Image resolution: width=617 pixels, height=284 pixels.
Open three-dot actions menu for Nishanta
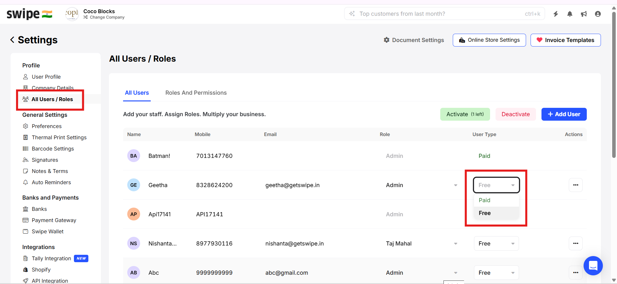pos(576,243)
